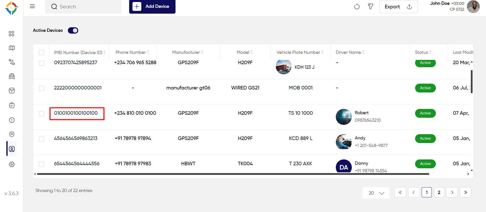The height and width of the screenshot is (212, 486).
Task: Open the dashboard grid icon in sidebar
Action: 11,34
